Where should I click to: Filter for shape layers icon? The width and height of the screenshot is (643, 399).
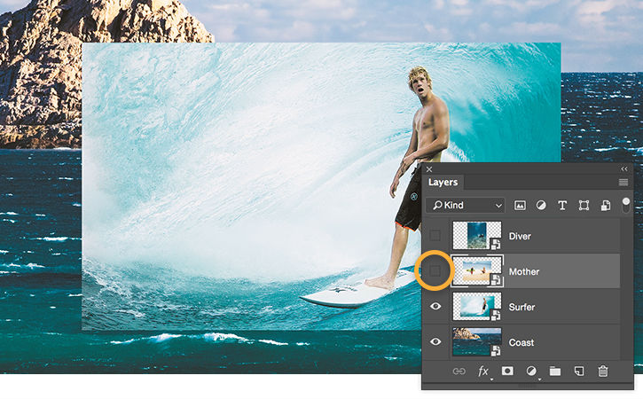click(x=584, y=206)
